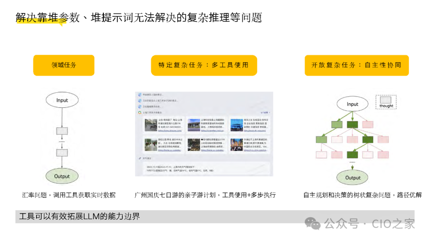Click the footer text 工具可以有效拓展LLM的能力边界
Image resolution: width=429 pixels, height=241 pixels.
(79, 216)
